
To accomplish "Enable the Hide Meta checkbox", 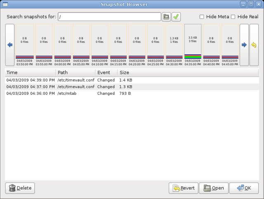I will 202,17.
